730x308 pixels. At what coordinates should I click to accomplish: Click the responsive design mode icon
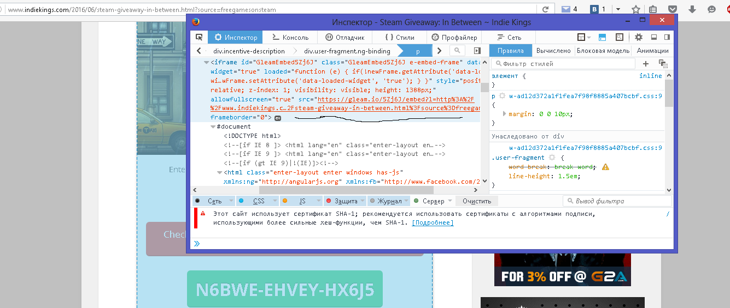pyautogui.click(x=620, y=38)
